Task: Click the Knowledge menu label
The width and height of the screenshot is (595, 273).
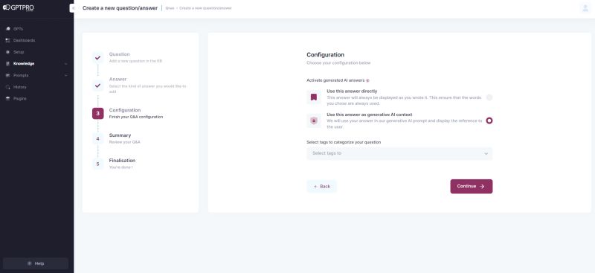Action: point(24,63)
